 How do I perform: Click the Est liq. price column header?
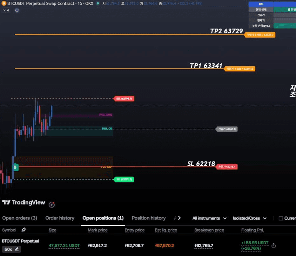click(166, 230)
